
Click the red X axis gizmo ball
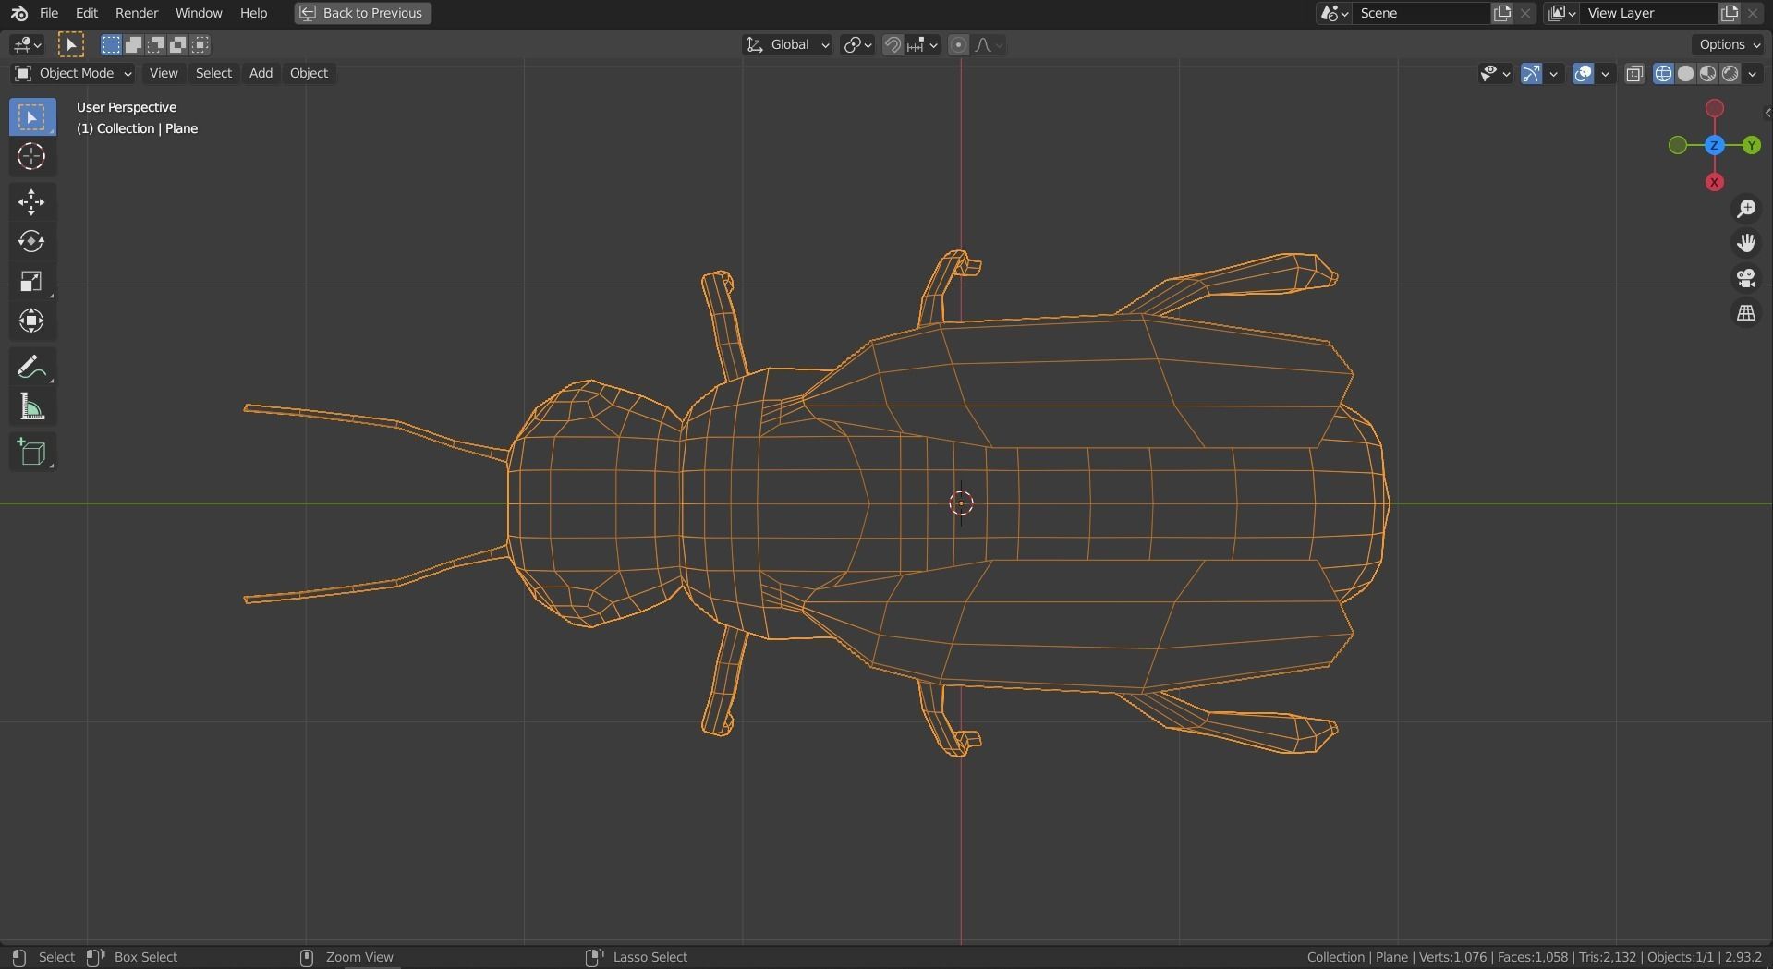(x=1715, y=182)
